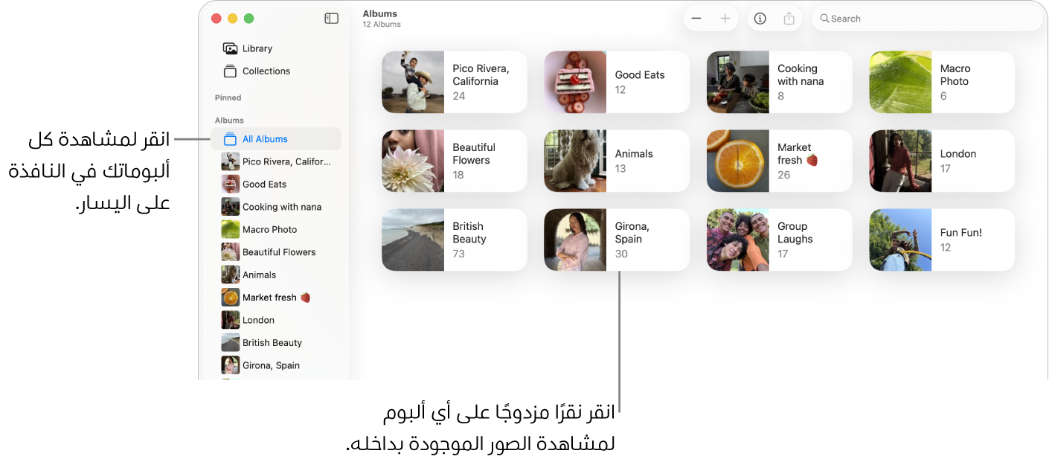
Task: Select the Fun Fun! album card
Action: (942, 240)
